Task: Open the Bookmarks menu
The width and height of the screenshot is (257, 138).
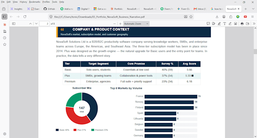Action: 35,2
